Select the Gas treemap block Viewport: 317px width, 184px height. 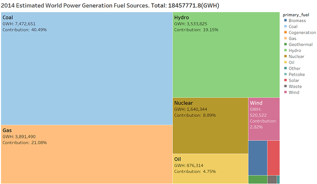click(87, 154)
